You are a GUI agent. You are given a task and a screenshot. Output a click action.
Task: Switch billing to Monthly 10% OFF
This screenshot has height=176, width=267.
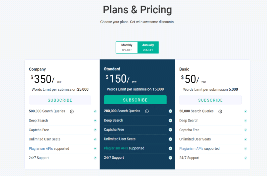pyautogui.click(x=127, y=47)
